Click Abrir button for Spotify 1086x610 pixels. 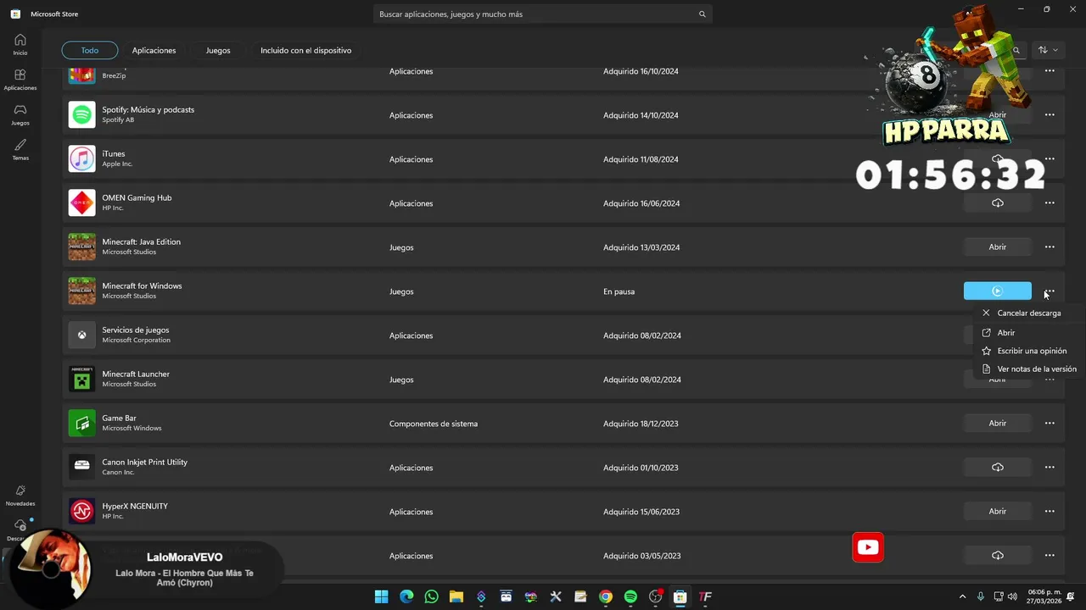coord(998,115)
